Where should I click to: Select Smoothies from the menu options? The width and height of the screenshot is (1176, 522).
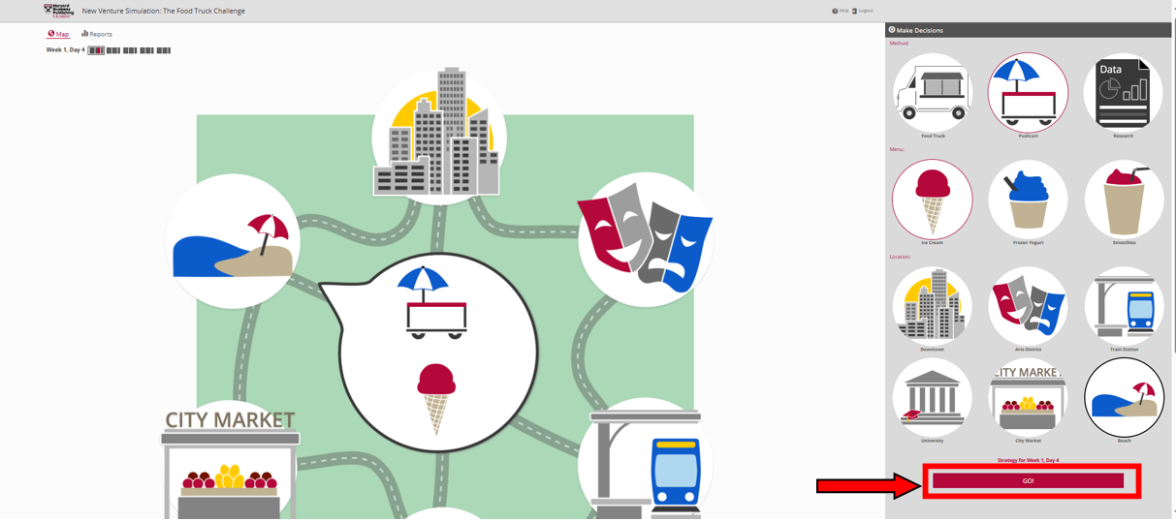(x=1123, y=200)
